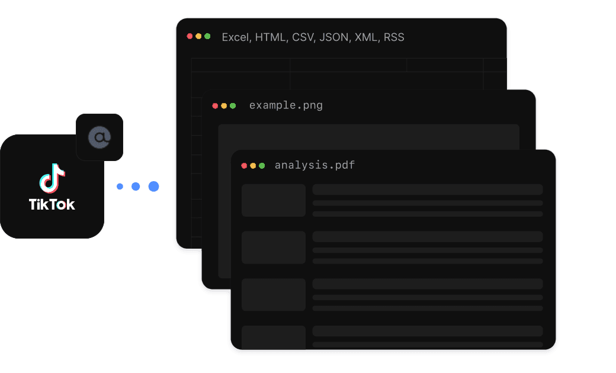Click the first thumbnail in analysis.pdf
Viewport: 616px width, 373px height.
coord(274,200)
